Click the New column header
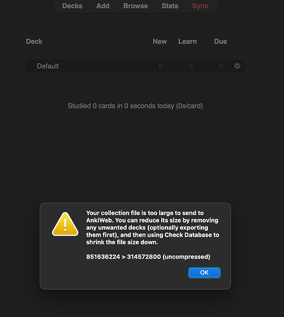The height and width of the screenshot is (317, 284). coord(160,41)
